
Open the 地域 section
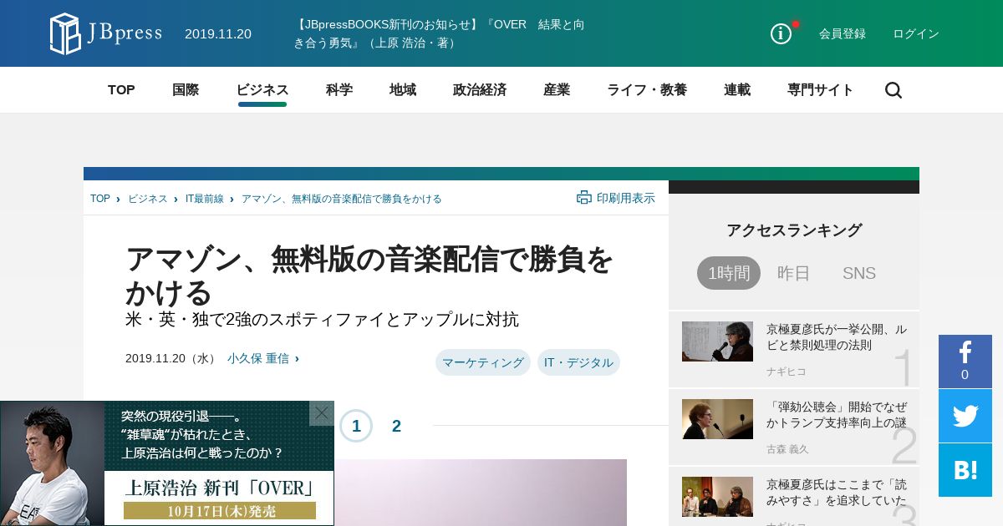403,90
